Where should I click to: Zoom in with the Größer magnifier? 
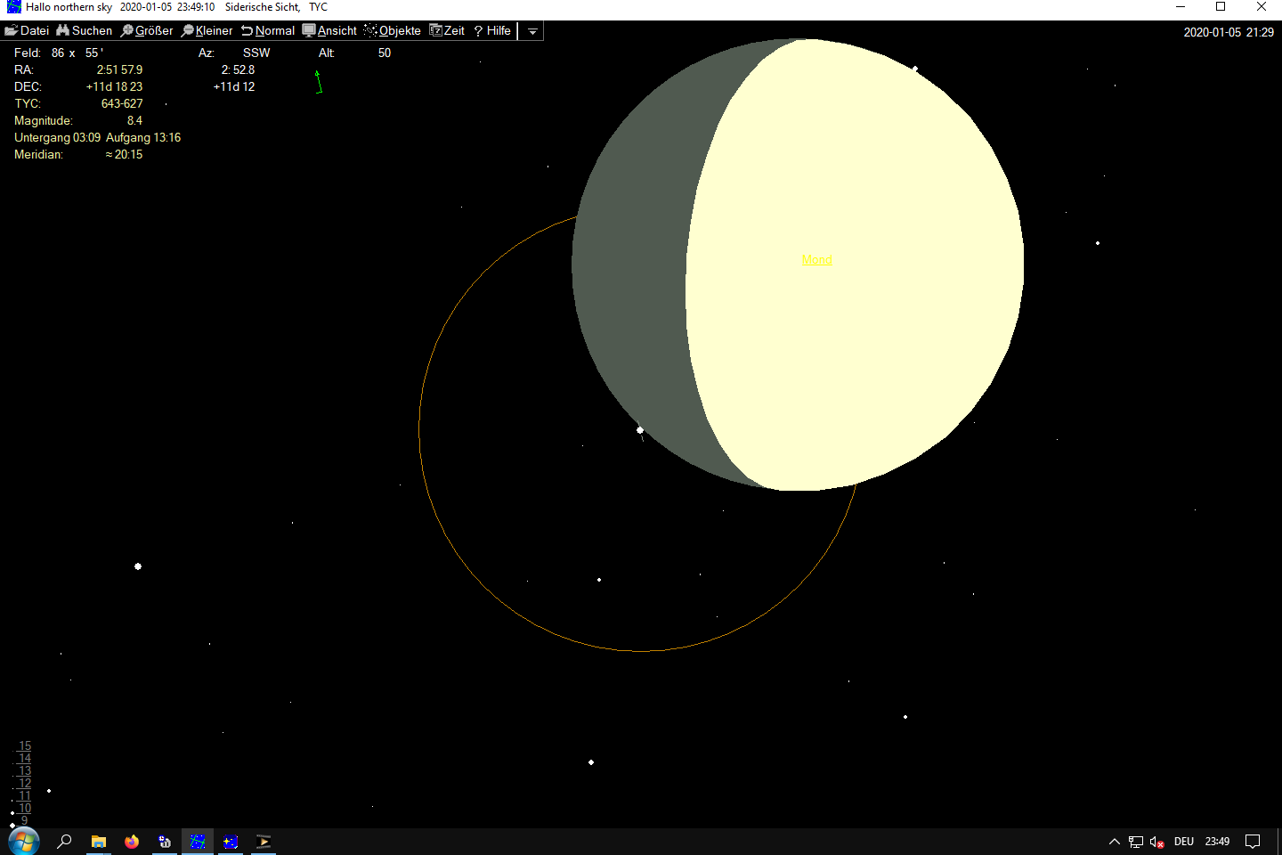[x=147, y=30]
